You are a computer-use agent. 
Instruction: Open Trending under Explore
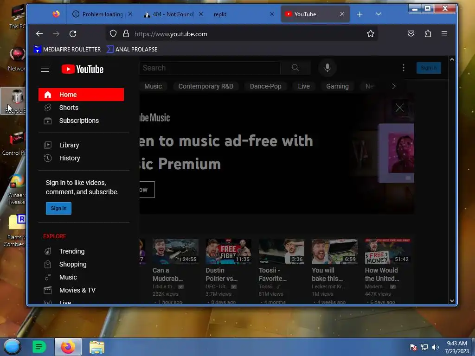click(81, 251)
